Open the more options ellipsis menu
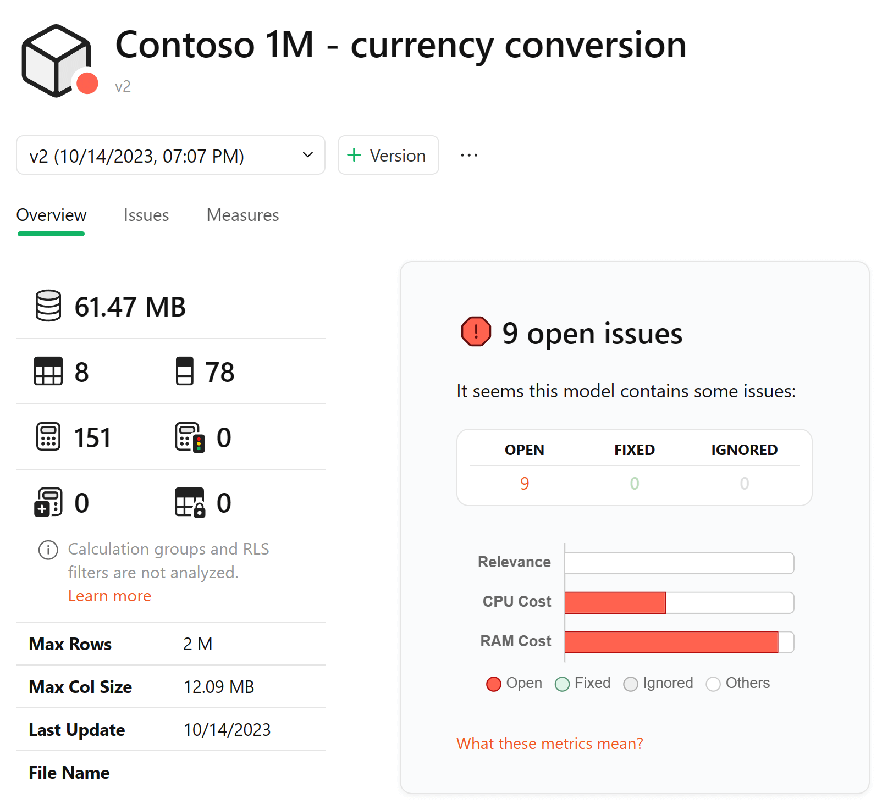Image resolution: width=882 pixels, height=804 pixels. 469,155
